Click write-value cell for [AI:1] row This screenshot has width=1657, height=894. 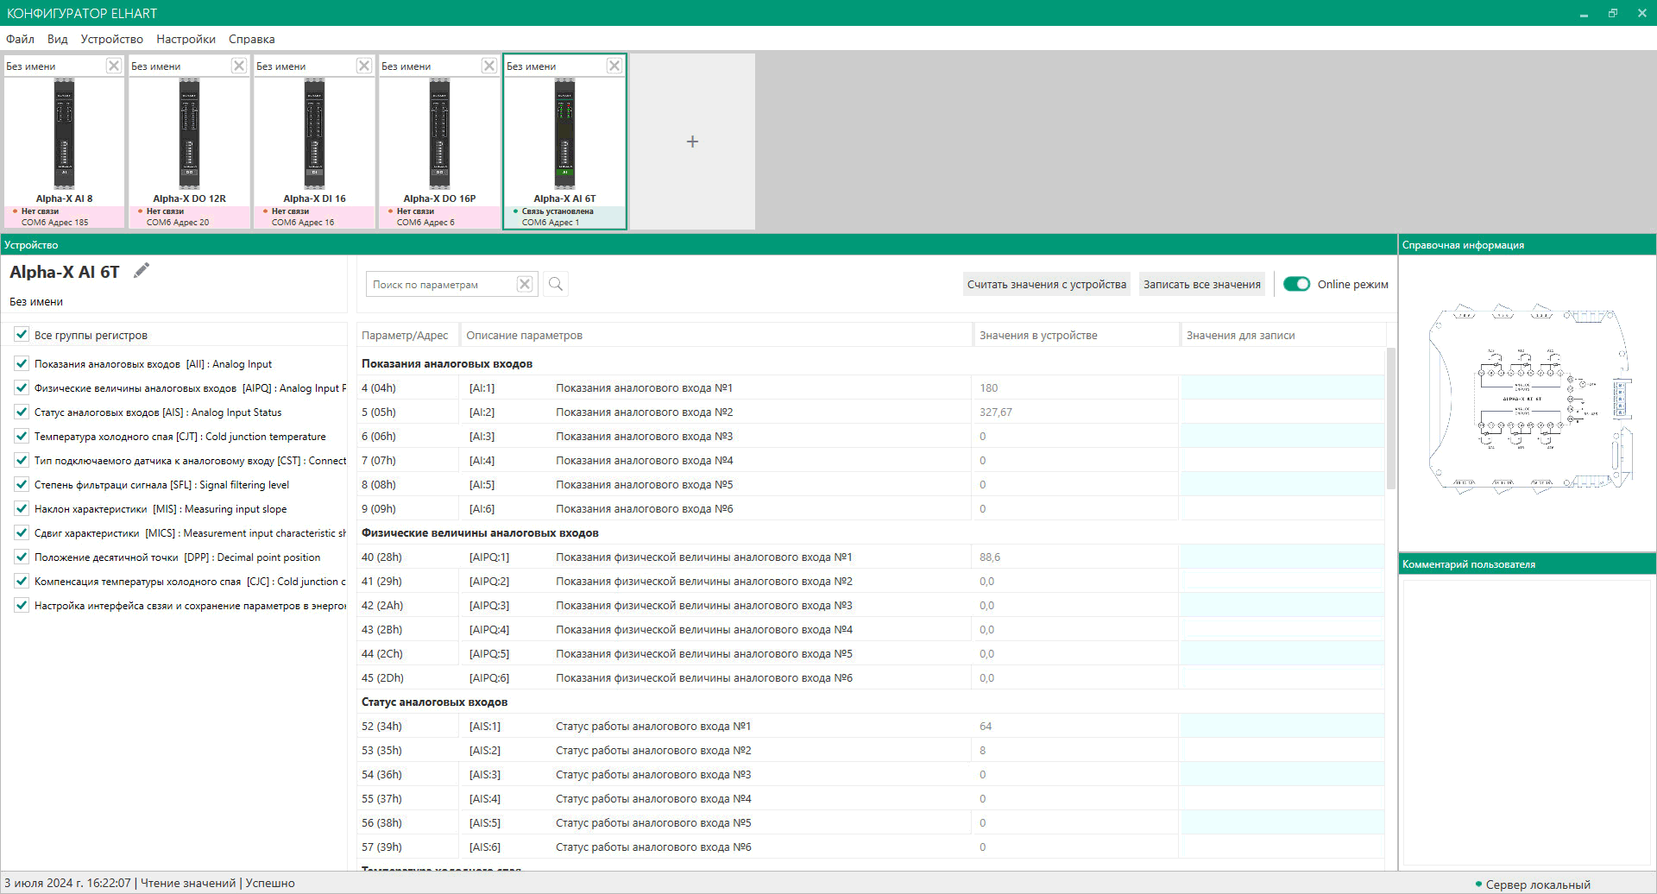point(1282,388)
